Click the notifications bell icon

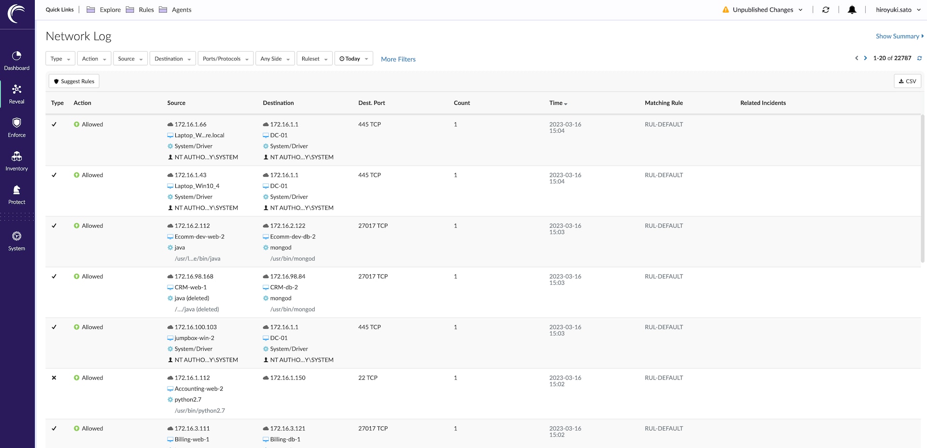tap(852, 10)
